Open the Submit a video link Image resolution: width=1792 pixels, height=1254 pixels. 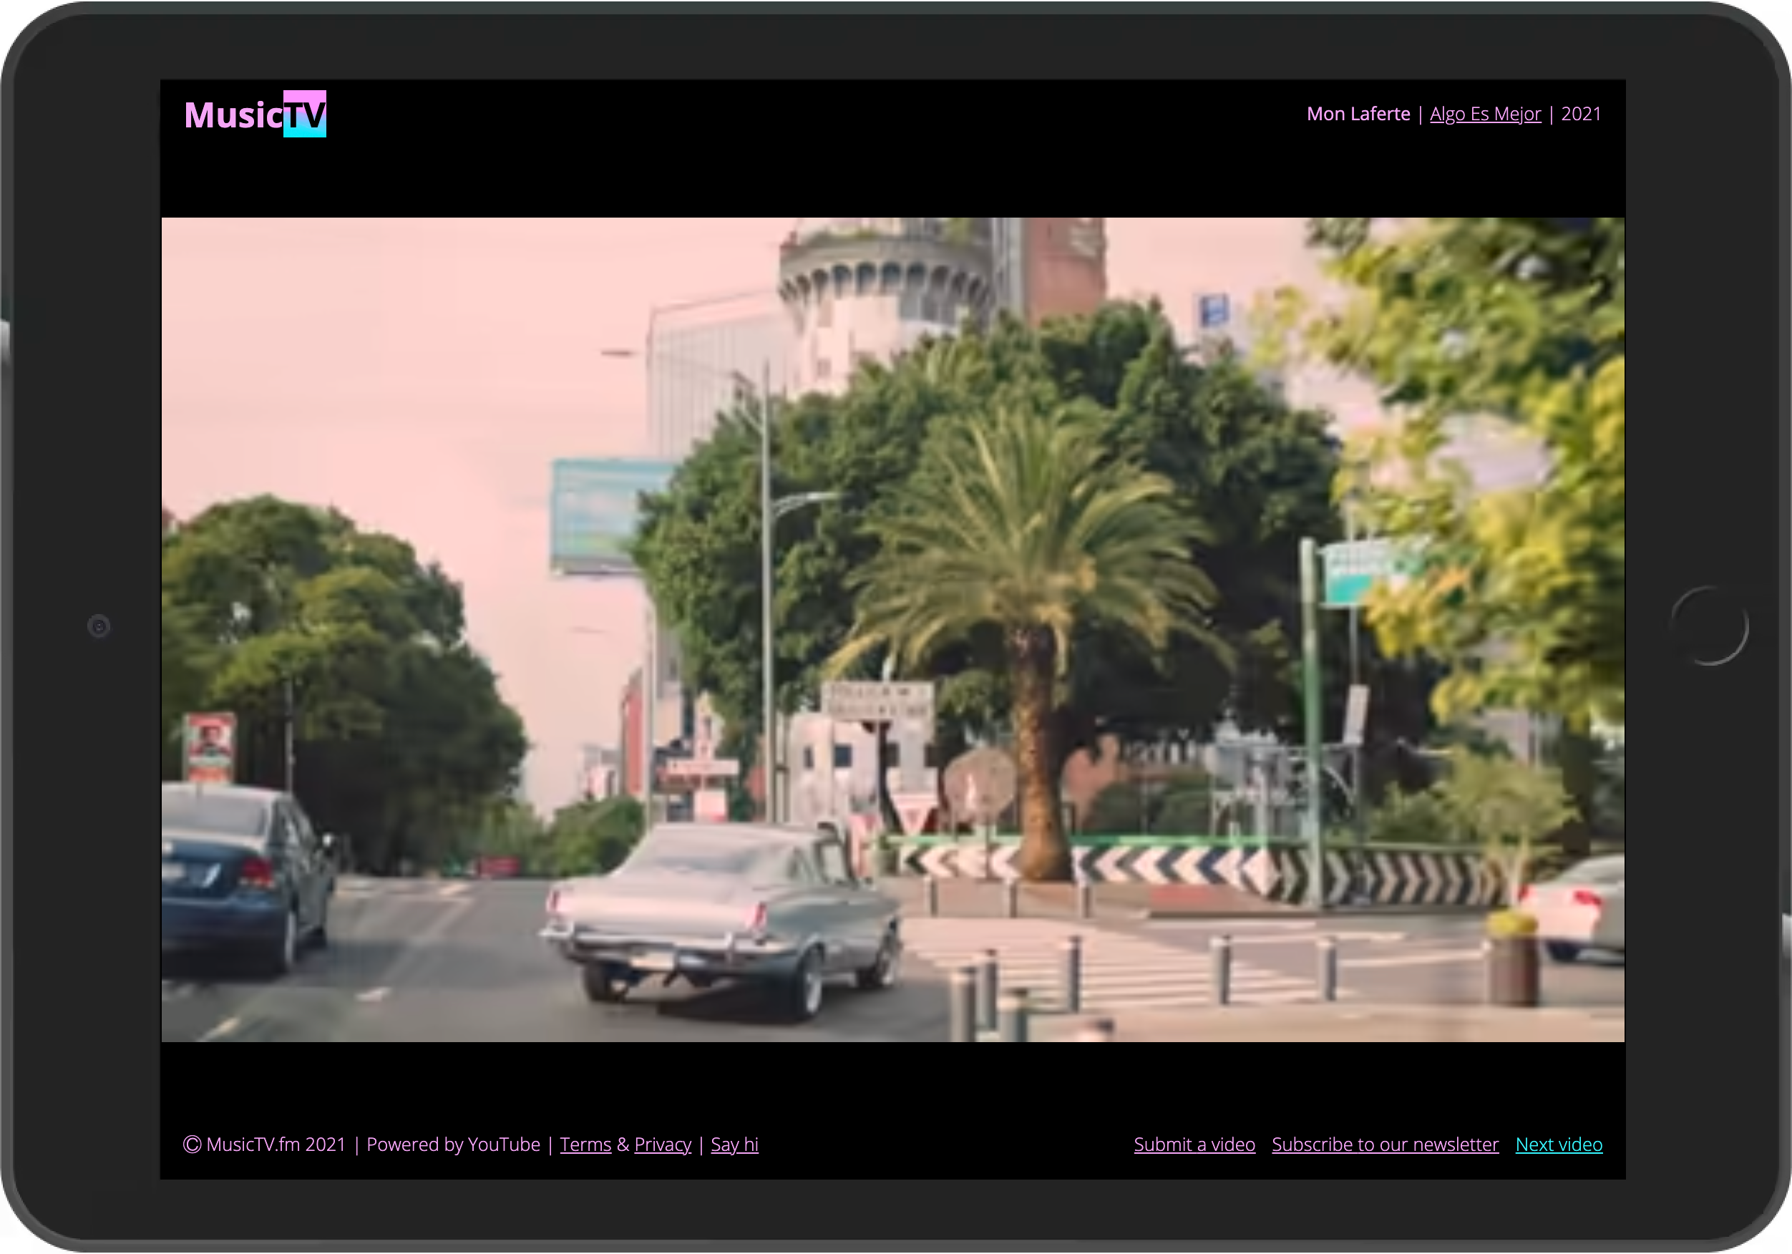[1194, 1143]
